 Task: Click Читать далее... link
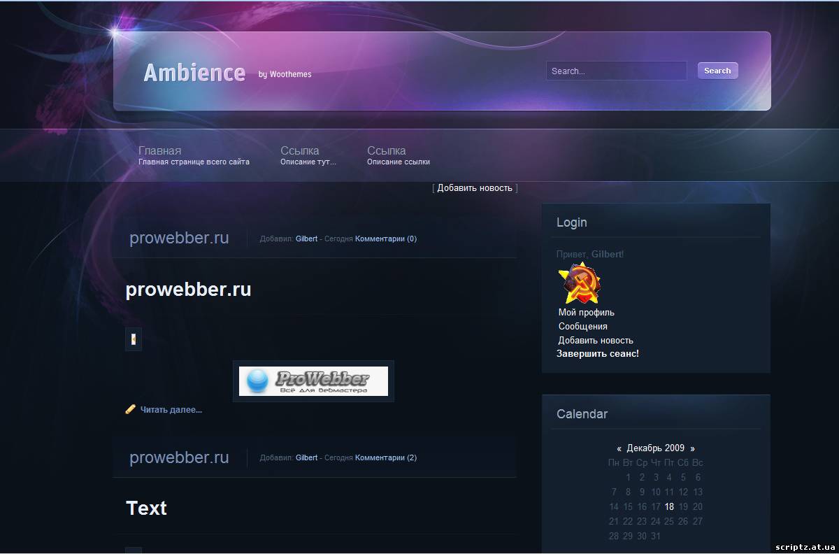tap(171, 410)
